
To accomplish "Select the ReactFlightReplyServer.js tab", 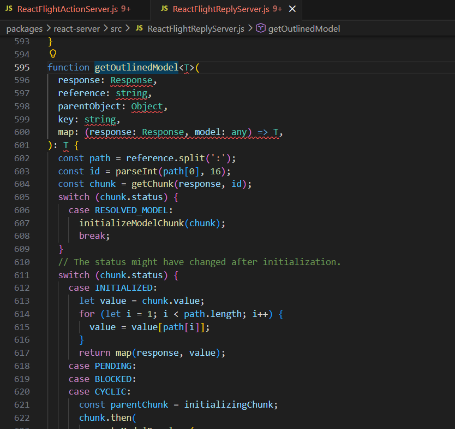I will click(x=220, y=9).
